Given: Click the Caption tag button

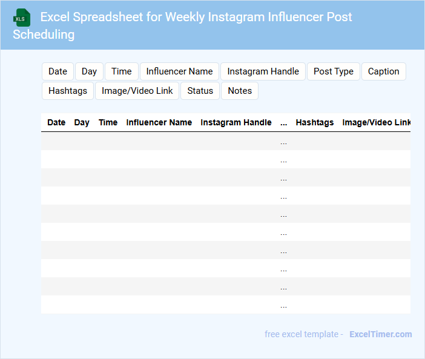Looking at the screenshot, I should point(383,71).
